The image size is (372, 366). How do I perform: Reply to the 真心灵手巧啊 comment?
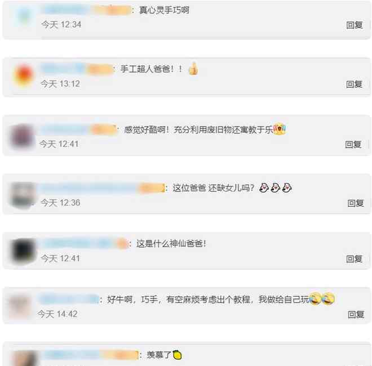tap(354, 25)
